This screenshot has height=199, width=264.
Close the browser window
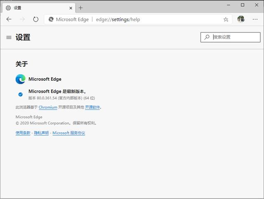pyautogui.click(x=257, y=5)
